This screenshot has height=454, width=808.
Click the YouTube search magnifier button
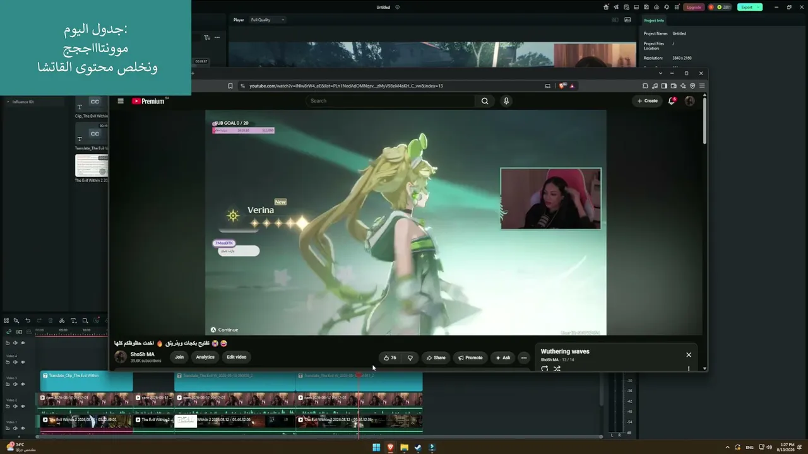pyautogui.click(x=485, y=101)
